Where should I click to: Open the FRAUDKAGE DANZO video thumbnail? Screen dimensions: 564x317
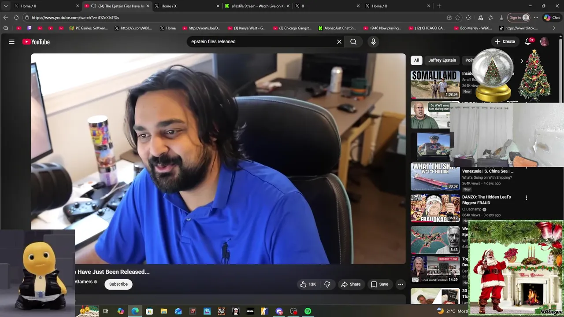tap(435, 208)
